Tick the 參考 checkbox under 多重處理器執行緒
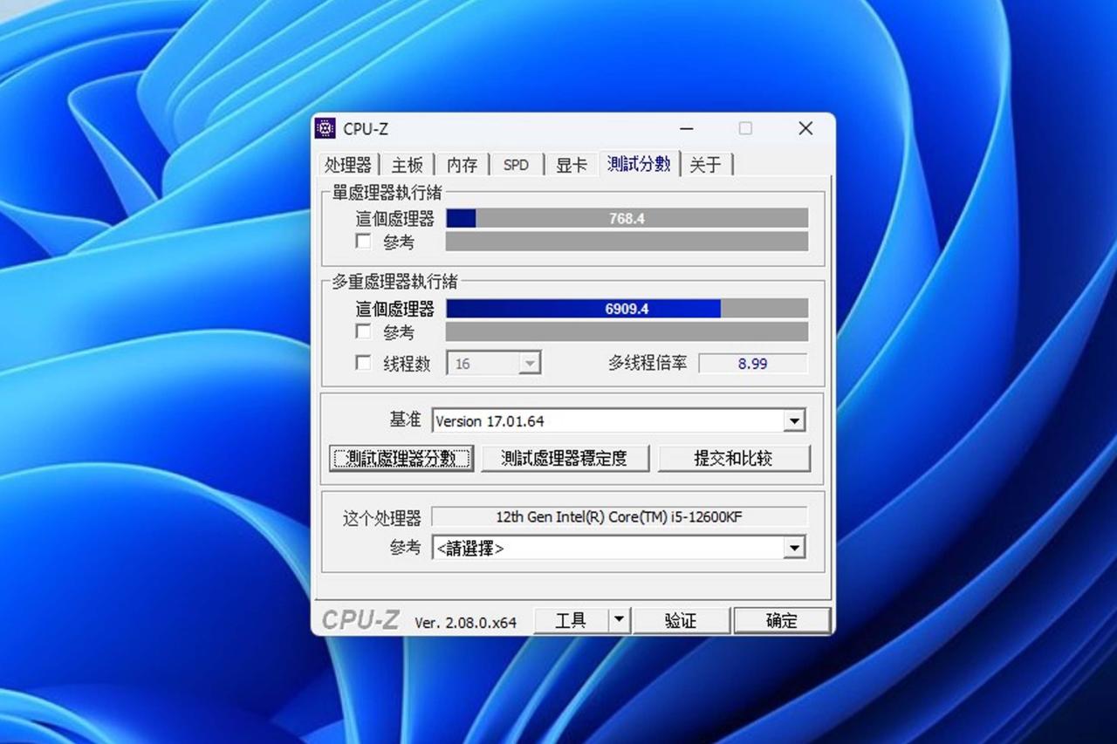The height and width of the screenshot is (744, 1117). [x=364, y=331]
